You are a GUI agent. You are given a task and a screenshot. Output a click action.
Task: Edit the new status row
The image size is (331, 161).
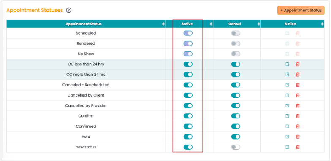click(x=287, y=147)
